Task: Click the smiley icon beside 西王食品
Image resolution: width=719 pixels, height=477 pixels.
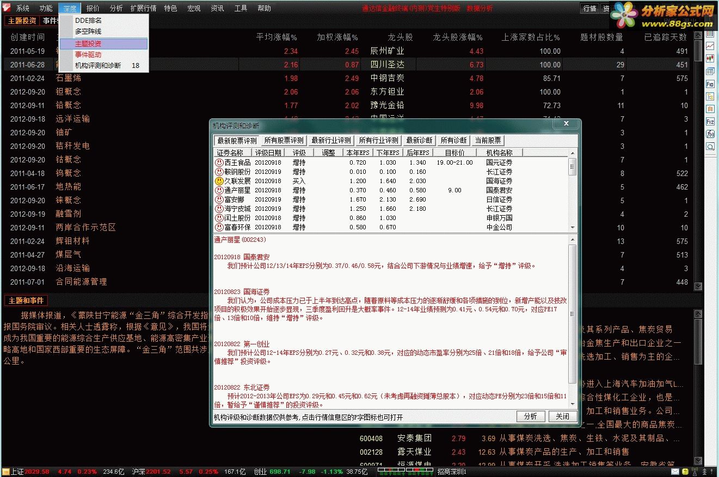Action: tap(219, 162)
